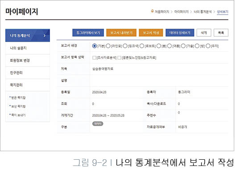Click the title value 실습용여행자료

coord(103,69)
